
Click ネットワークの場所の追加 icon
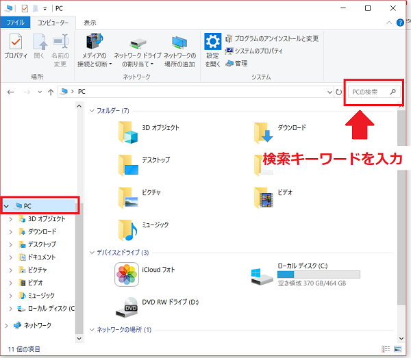(179, 42)
